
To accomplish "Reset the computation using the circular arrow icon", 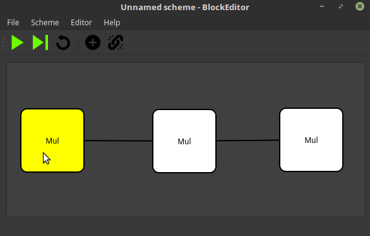I will click(63, 42).
